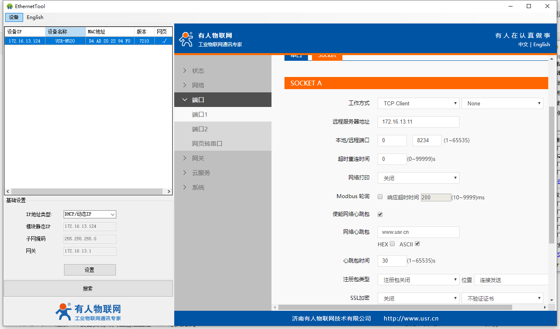
Task: Click the device list horizontal scrollbar
Action: 88,191
